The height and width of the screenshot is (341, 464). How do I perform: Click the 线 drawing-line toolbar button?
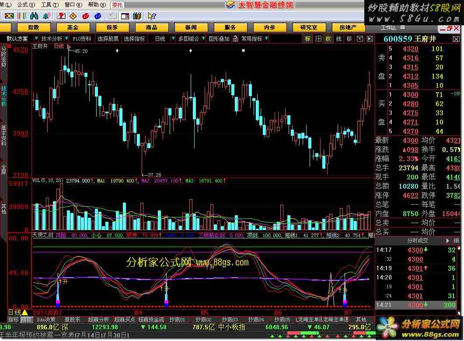(339, 39)
